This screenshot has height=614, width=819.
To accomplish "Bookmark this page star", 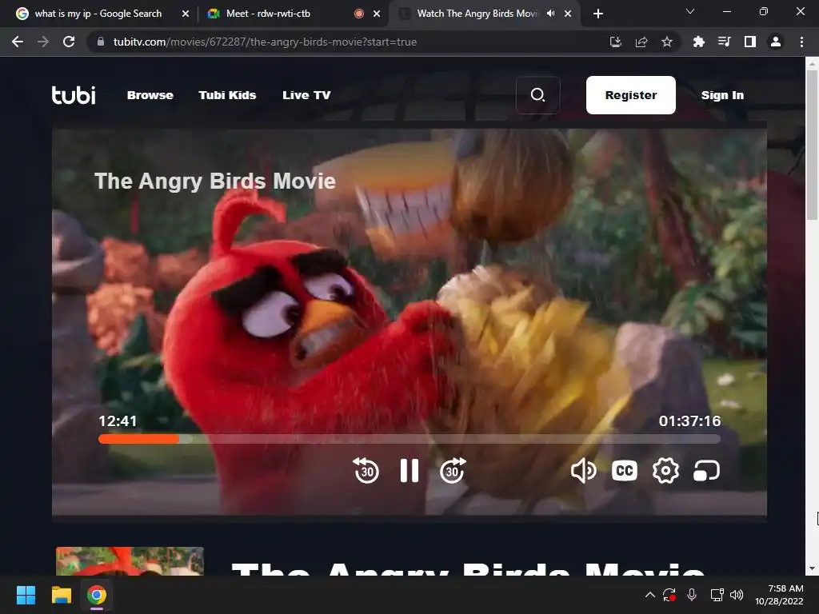I will (x=667, y=42).
